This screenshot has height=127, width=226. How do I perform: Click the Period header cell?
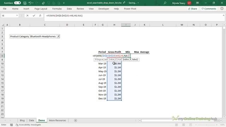tap(102, 52)
